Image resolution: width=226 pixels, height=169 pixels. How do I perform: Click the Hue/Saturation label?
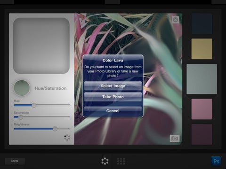click(50, 88)
